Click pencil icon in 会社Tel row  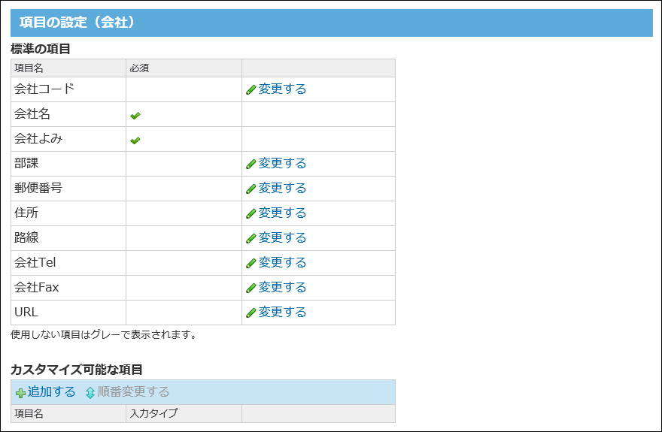[x=251, y=263]
